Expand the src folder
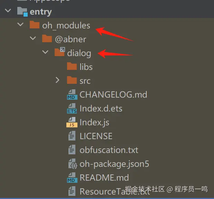The width and height of the screenshot is (214, 199). click(x=57, y=80)
